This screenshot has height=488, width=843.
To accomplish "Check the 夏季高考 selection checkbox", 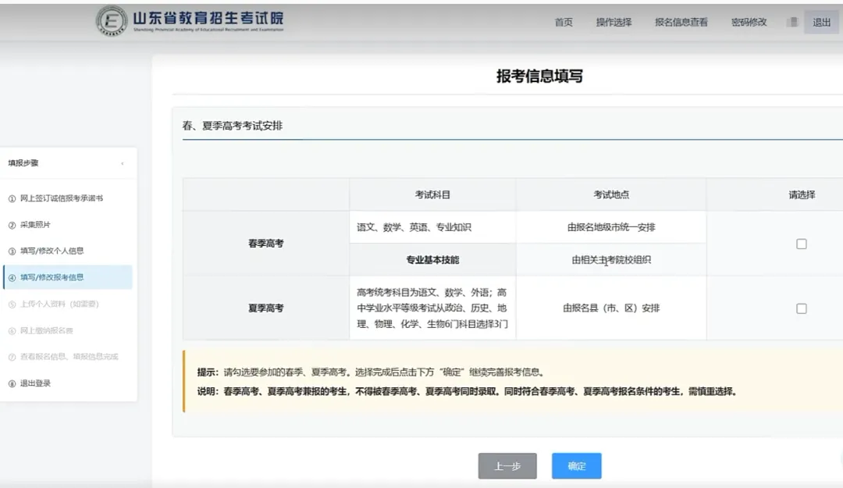I will click(801, 308).
